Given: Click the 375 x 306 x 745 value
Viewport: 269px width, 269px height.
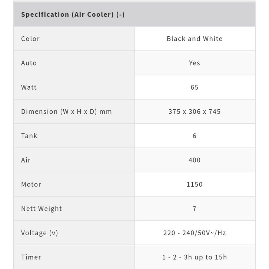Looking at the screenshot, I should click(195, 112).
